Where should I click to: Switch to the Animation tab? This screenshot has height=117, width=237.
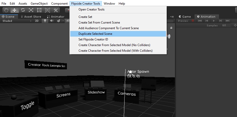206,17
